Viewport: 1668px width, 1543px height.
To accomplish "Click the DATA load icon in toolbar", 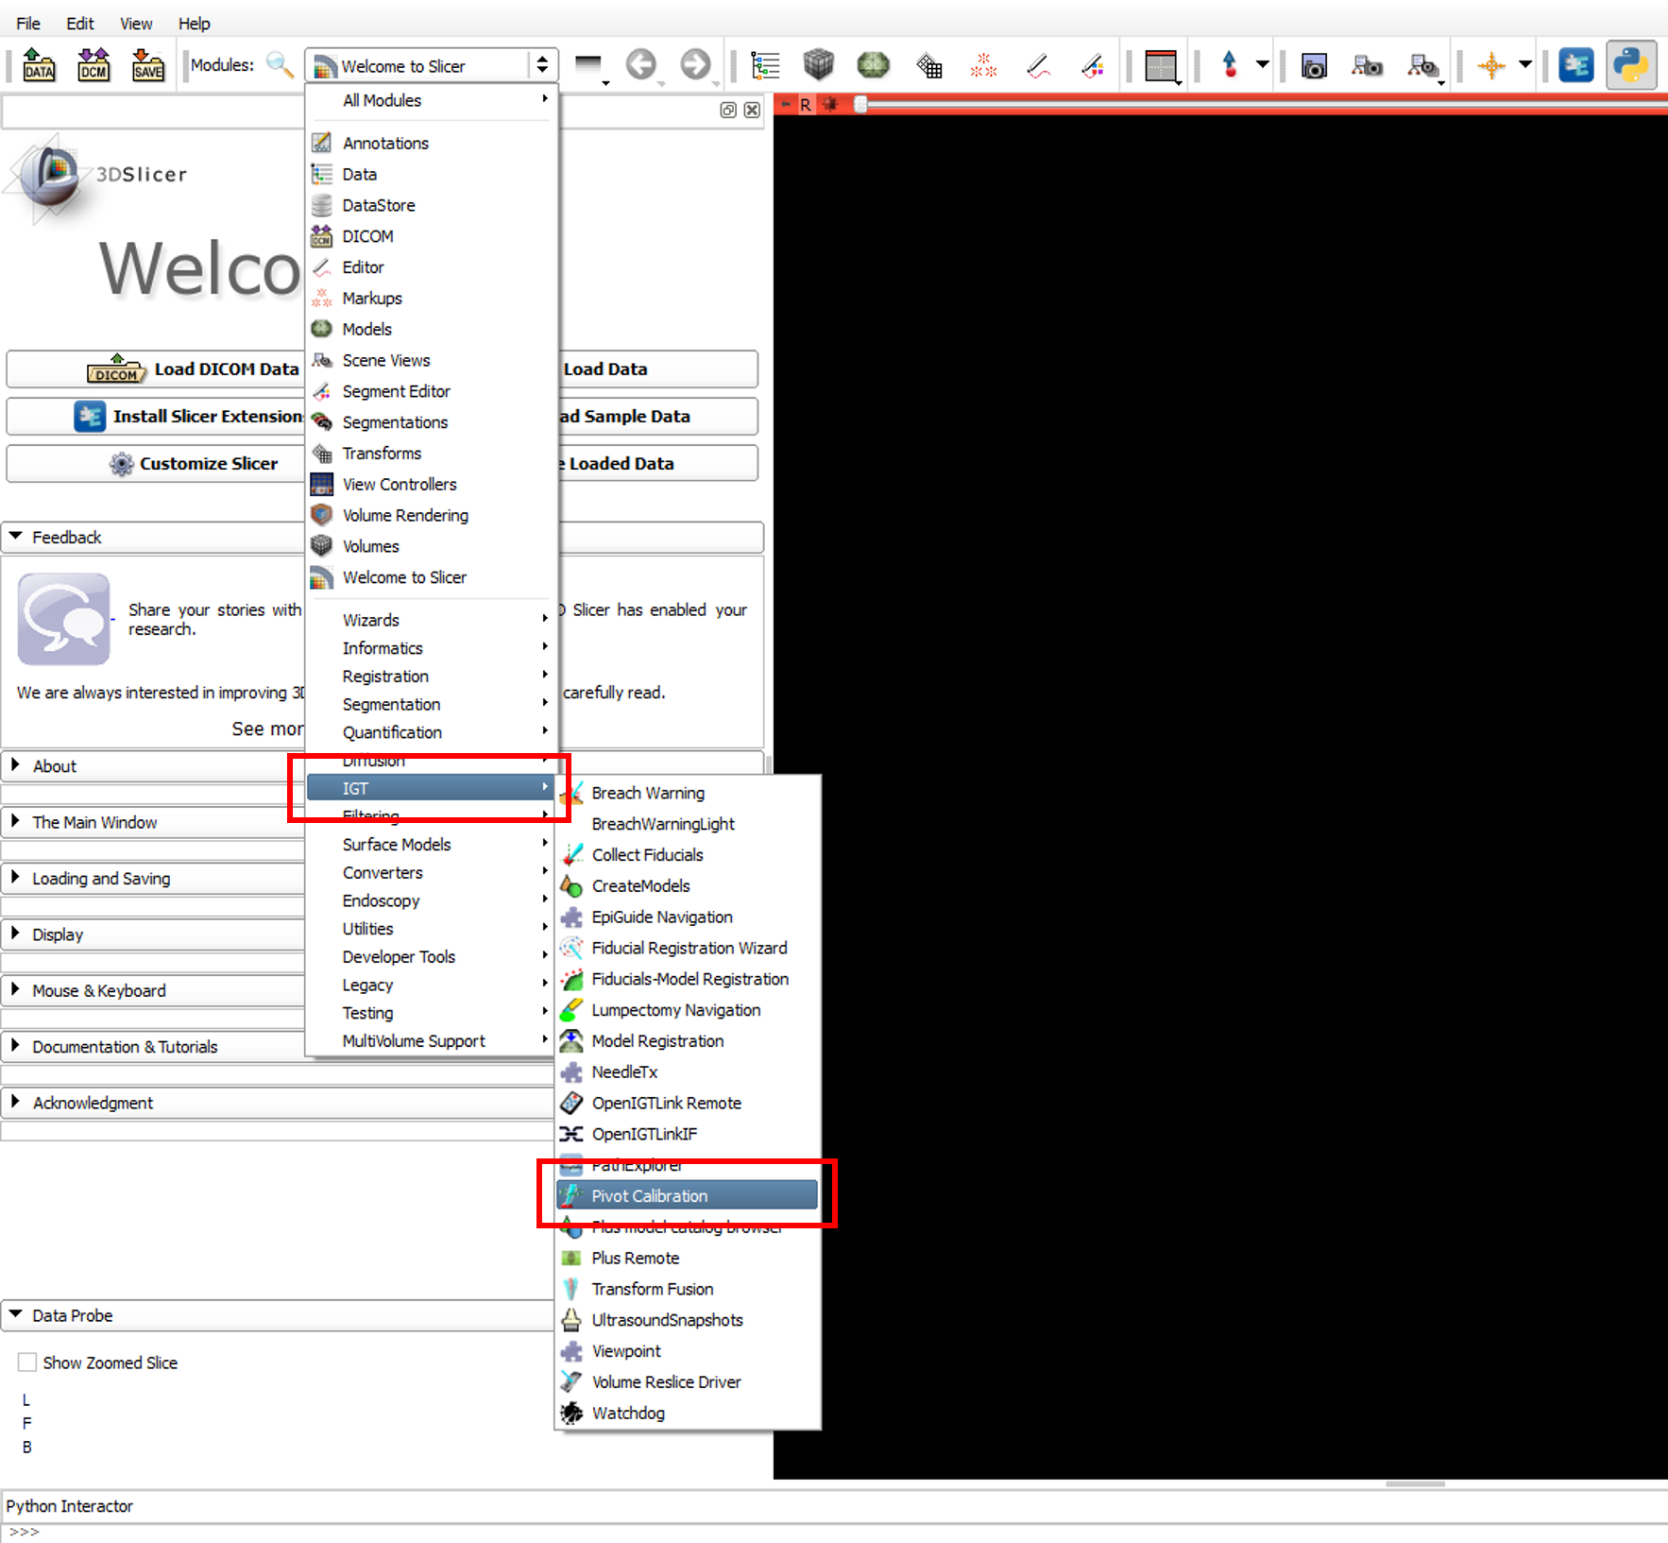I will pyautogui.click(x=39, y=65).
